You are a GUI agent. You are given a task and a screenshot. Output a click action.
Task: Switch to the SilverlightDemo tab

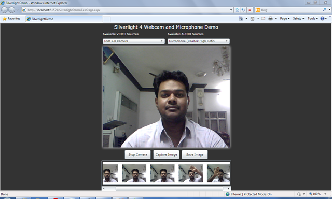point(64,19)
